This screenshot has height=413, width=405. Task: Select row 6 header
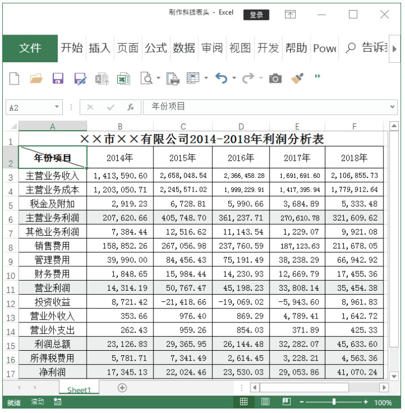click(11, 218)
